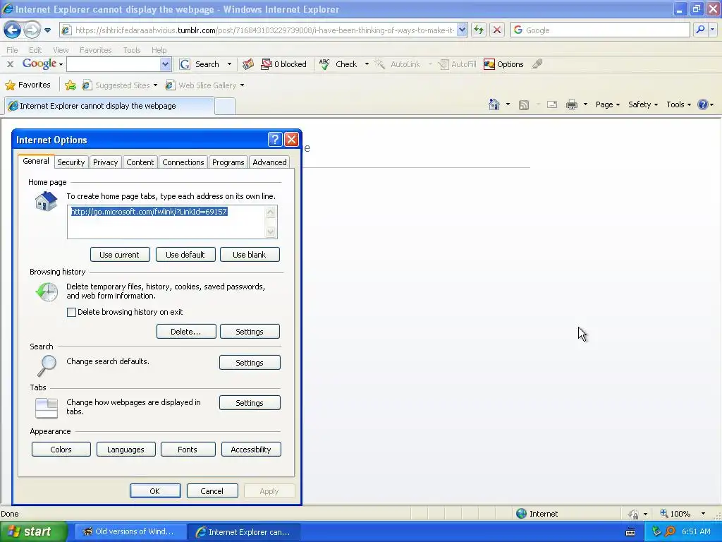722x542 pixels.
Task: Click the Help question mark icon in command bar
Action: click(x=702, y=104)
